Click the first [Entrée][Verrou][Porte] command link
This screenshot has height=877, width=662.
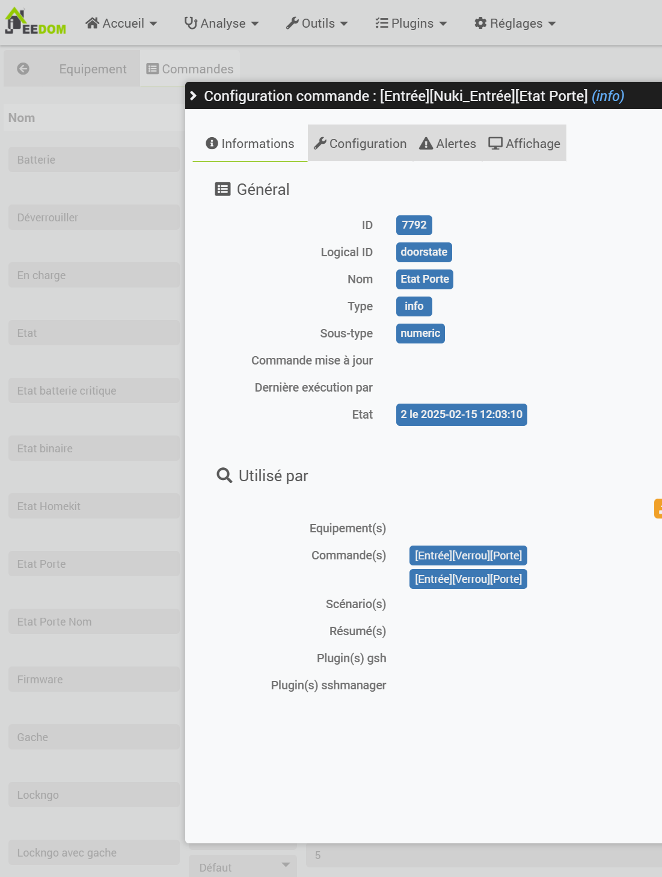[x=468, y=555]
